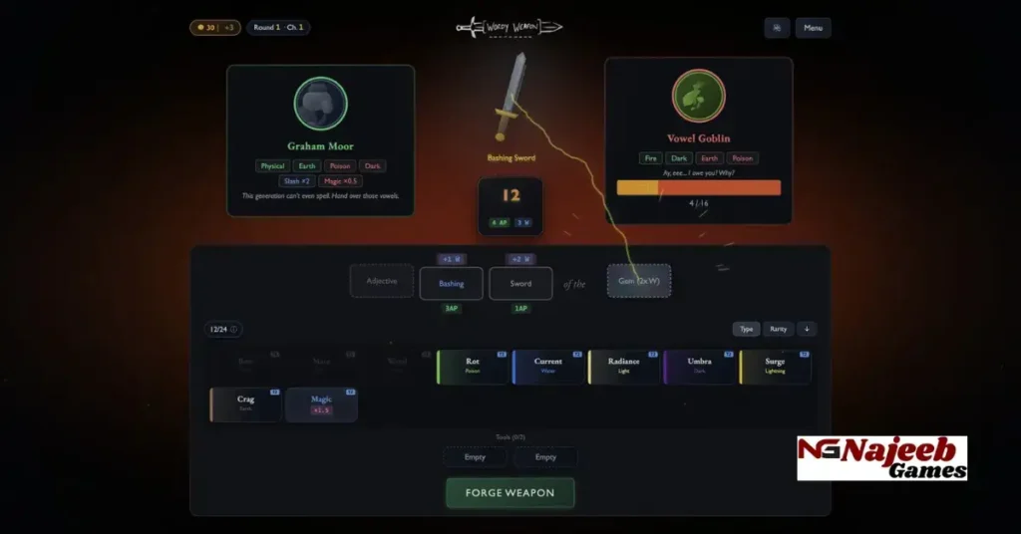Open the Gem (2×W) slot

[639, 281]
